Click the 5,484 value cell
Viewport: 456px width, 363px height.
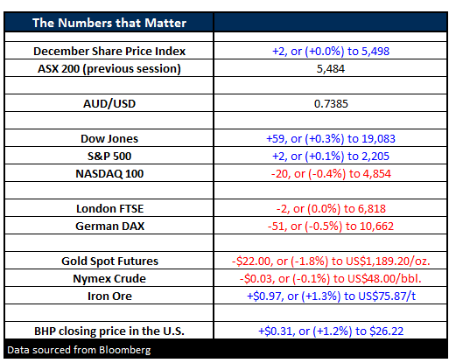tap(331, 69)
